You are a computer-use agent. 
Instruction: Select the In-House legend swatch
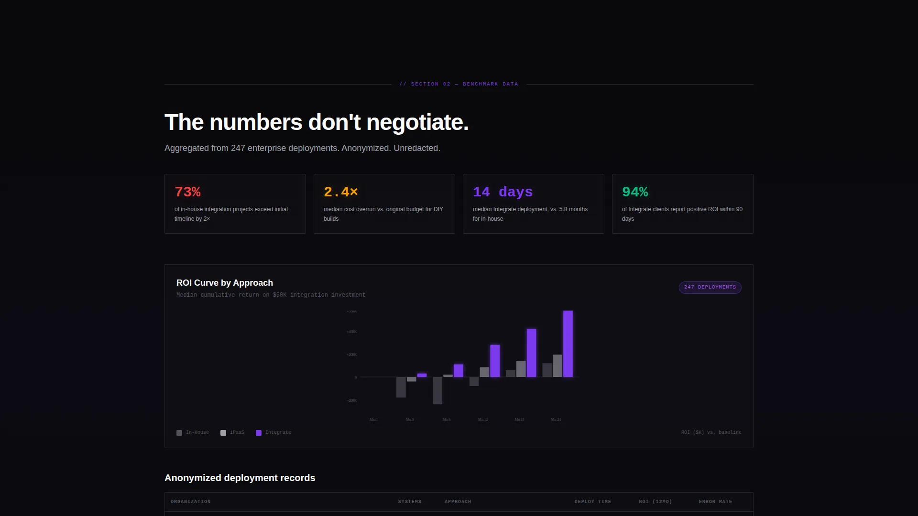[x=179, y=433]
